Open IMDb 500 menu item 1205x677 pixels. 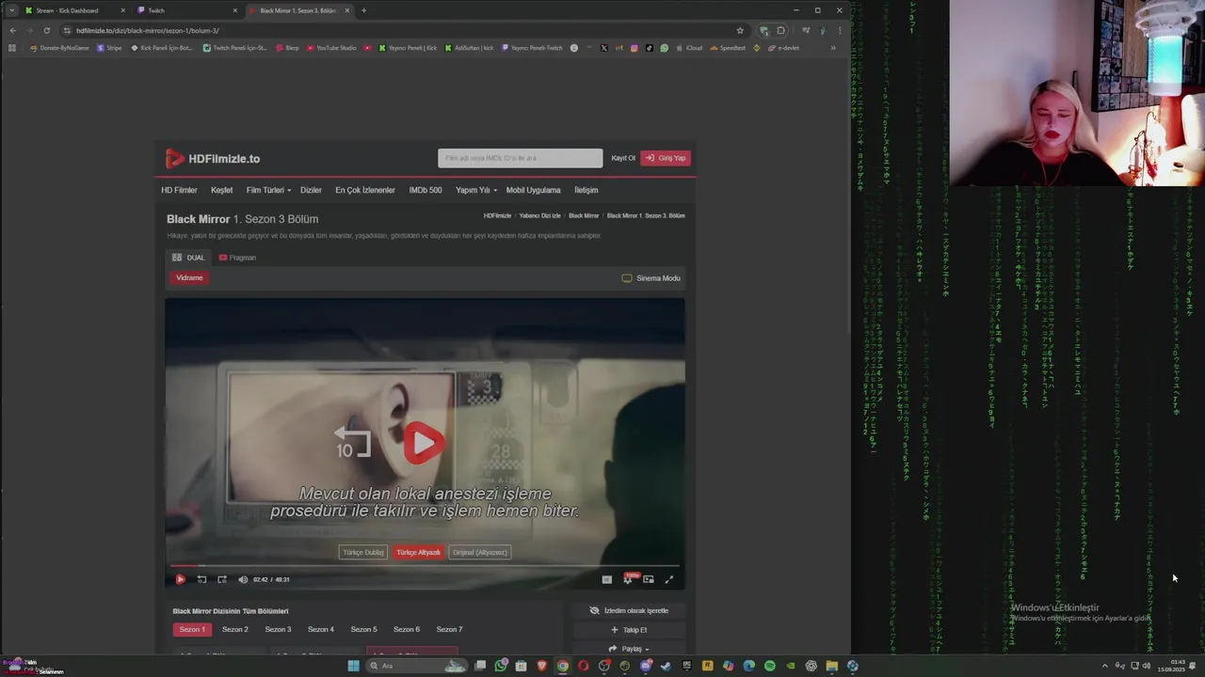(x=426, y=190)
